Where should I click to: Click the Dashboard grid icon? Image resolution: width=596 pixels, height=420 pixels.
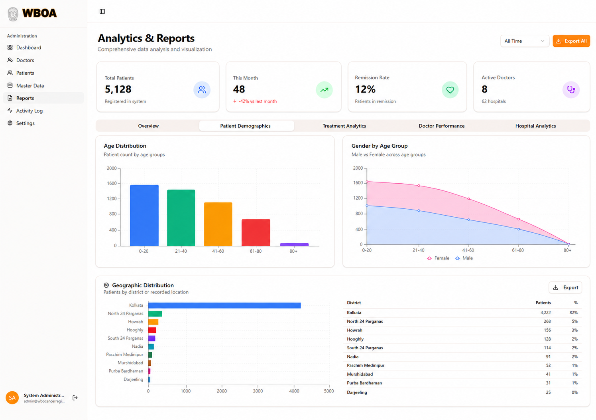10,47
